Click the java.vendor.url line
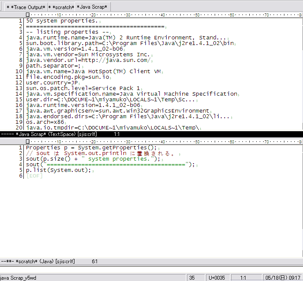Image resolution: width=303 pixels, height=281 pixels. coord(88,60)
